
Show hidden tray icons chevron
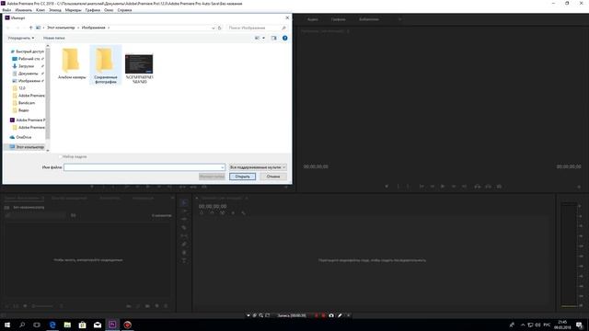tap(523, 325)
